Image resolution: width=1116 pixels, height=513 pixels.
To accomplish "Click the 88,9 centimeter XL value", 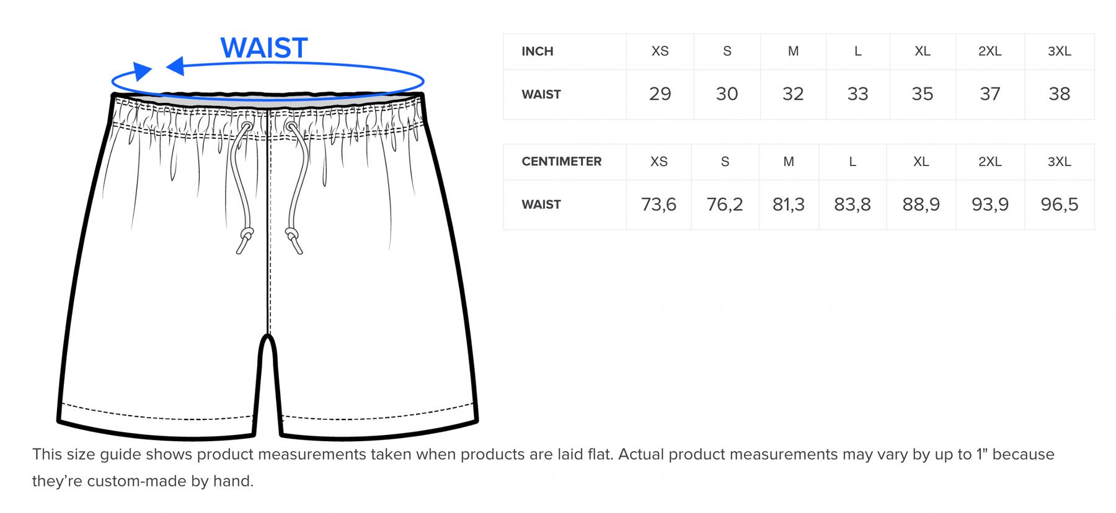I will coord(921,204).
